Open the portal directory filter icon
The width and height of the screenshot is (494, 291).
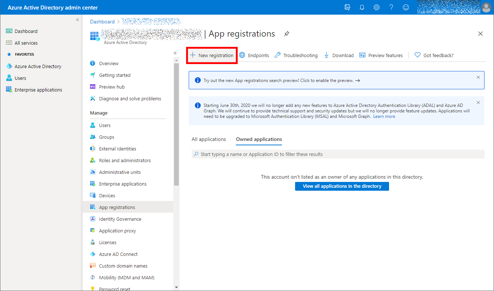click(x=347, y=7)
